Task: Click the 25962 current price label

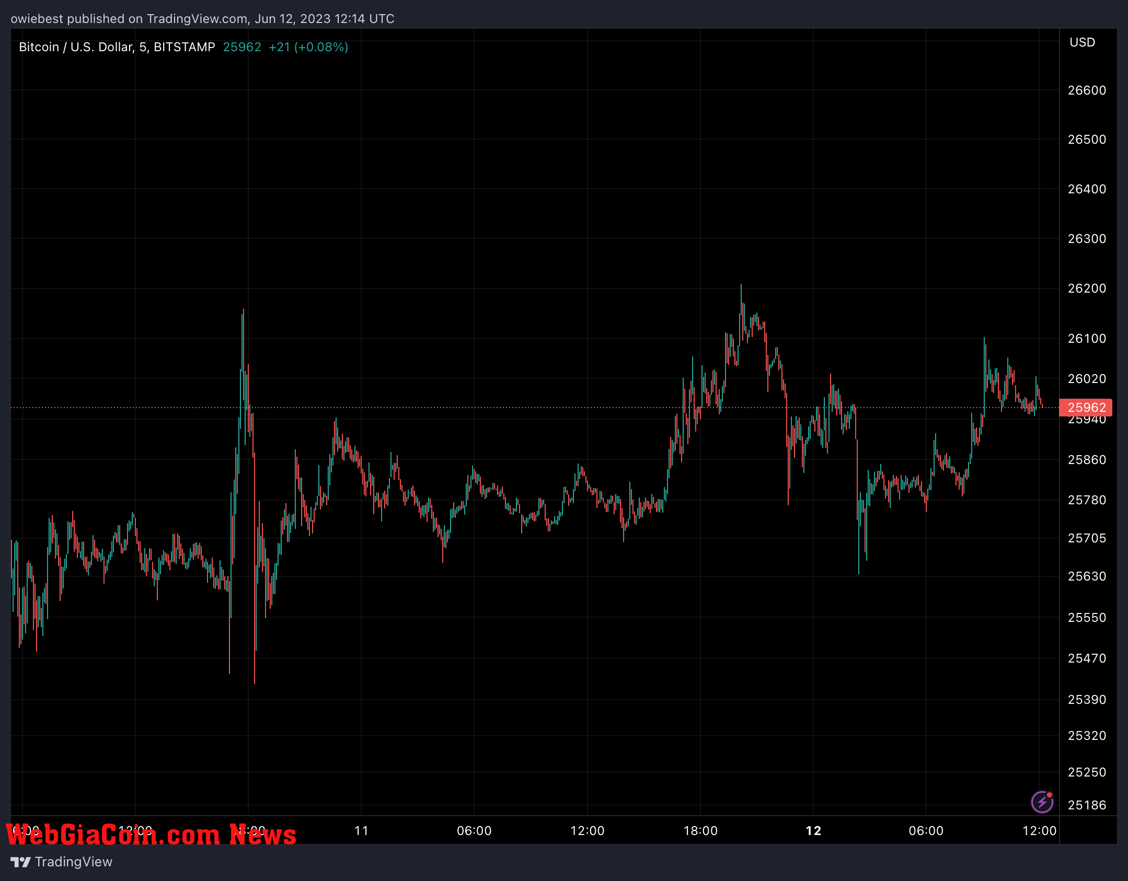Action: (x=242, y=47)
